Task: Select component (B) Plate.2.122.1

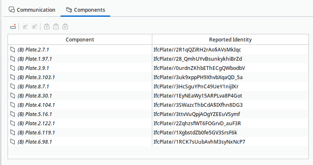Action: click(36, 123)
